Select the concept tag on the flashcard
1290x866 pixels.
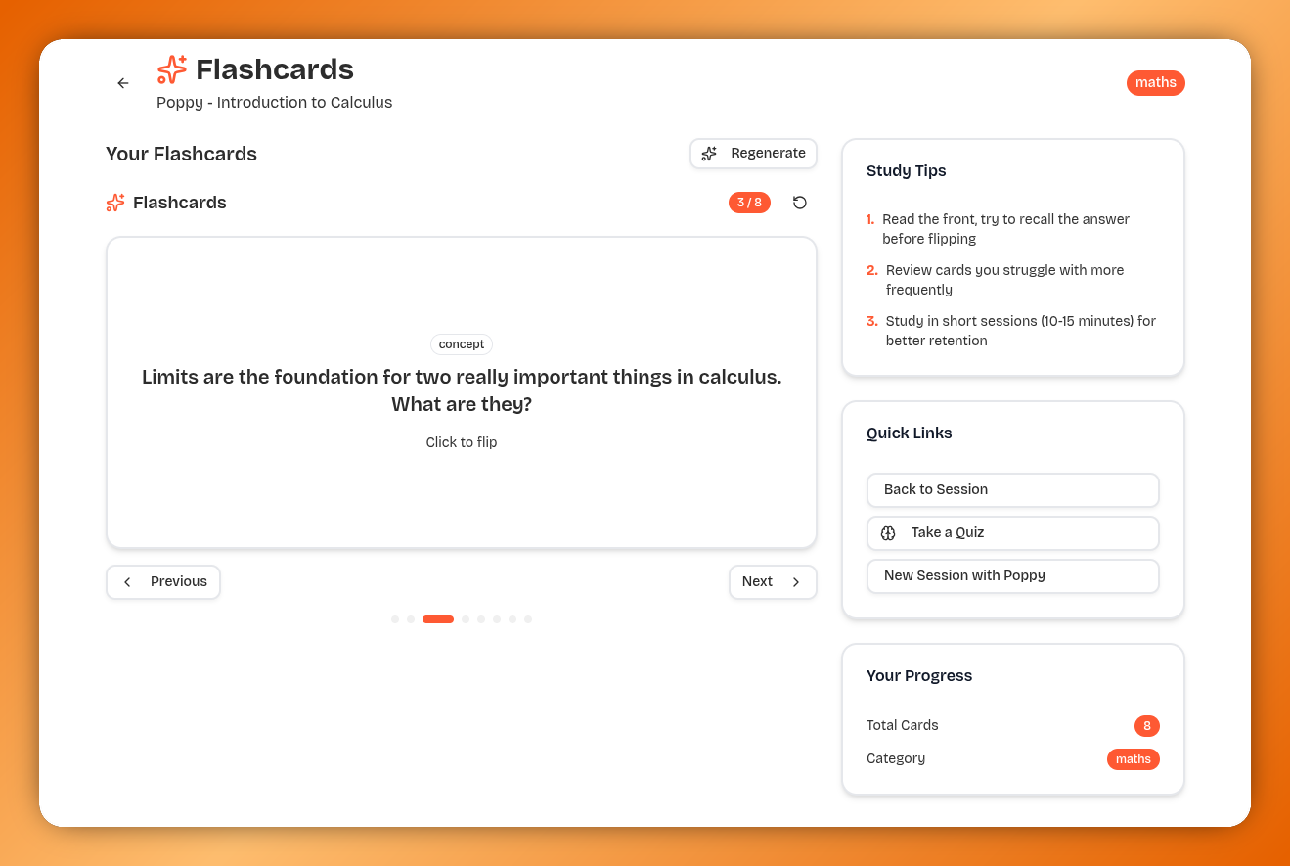461,344
